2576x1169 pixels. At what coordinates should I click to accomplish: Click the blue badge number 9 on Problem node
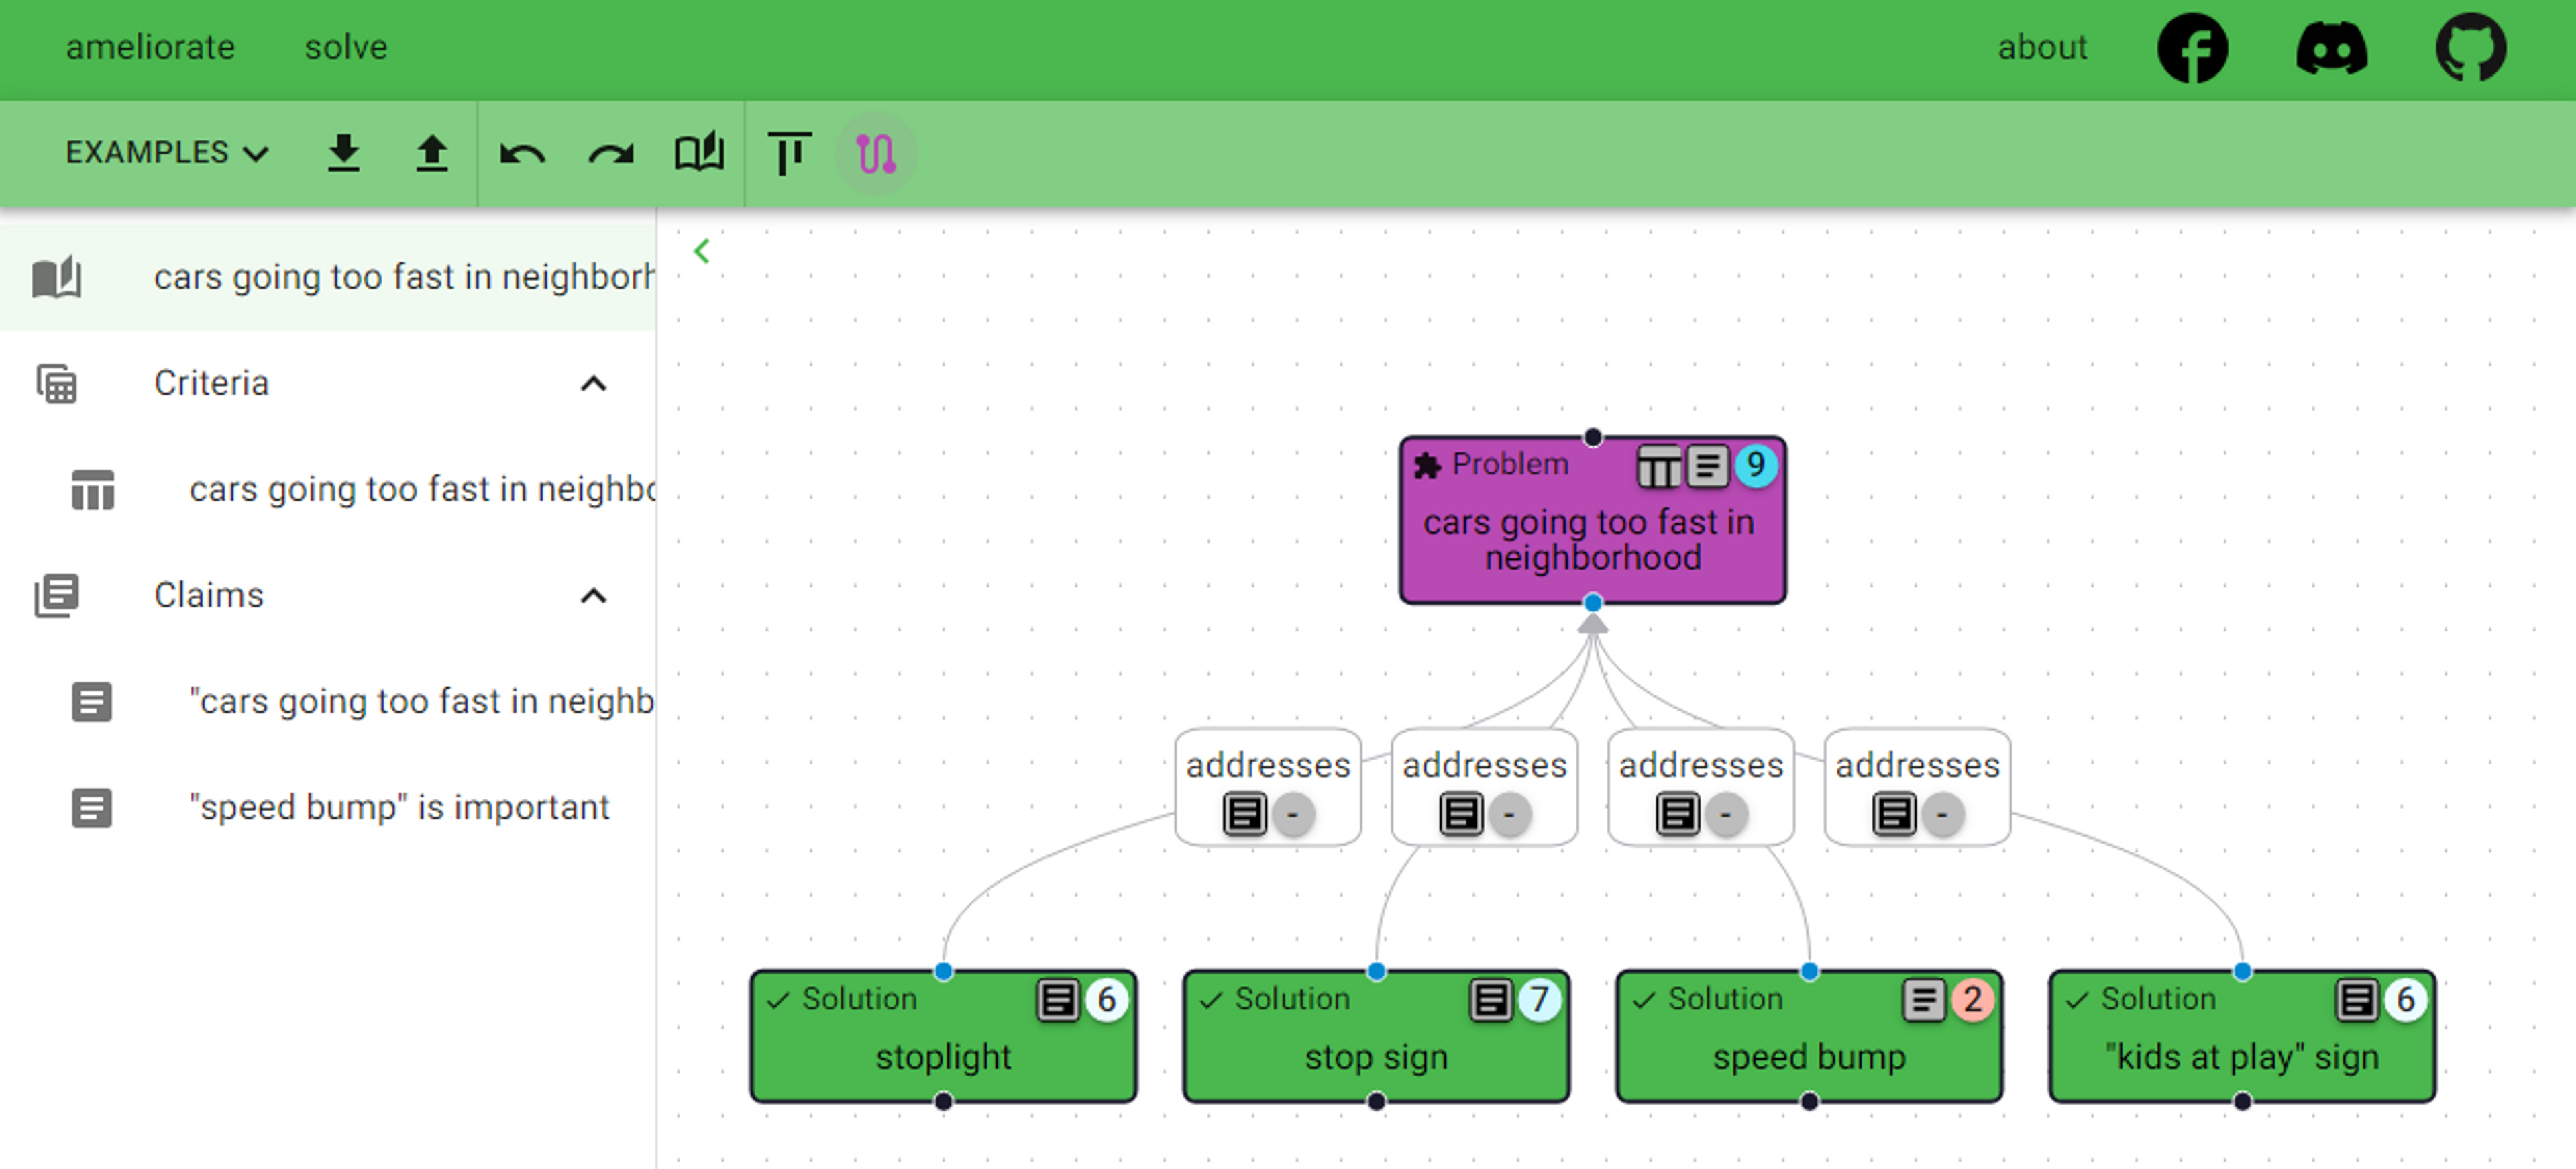pos(1755,465)
